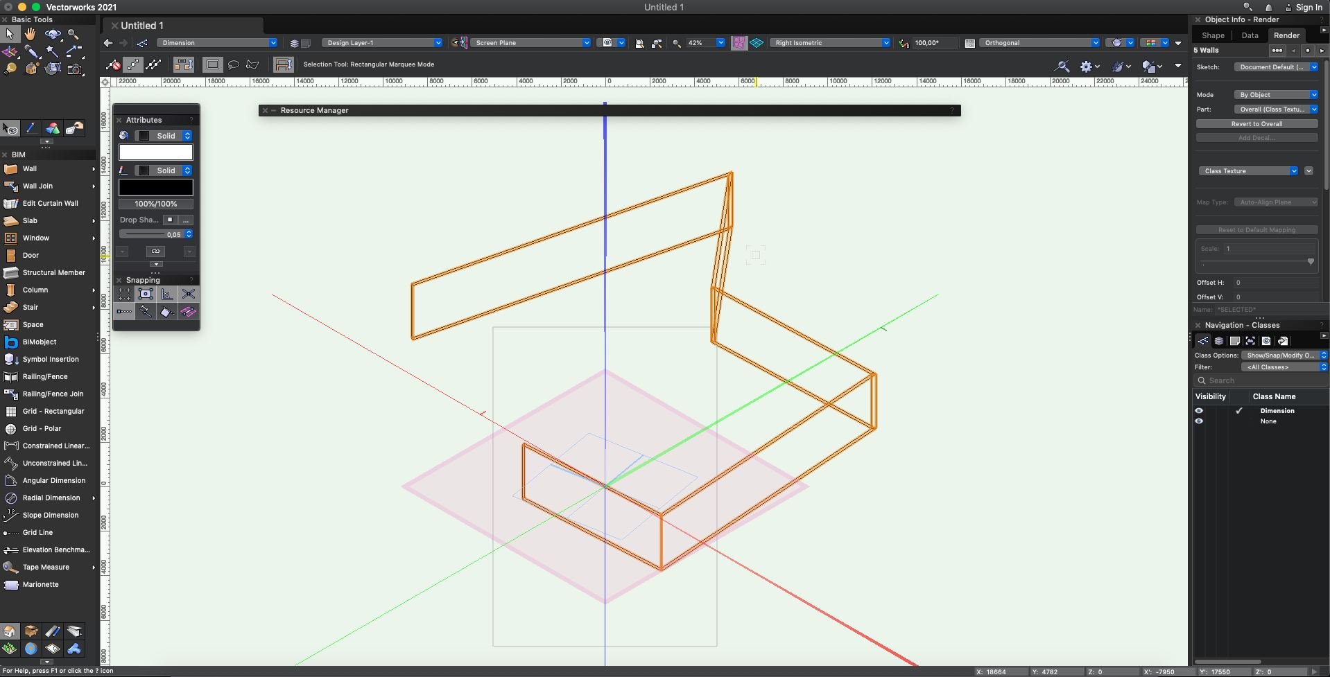Click Sign In in the menu bar
Viewport: 1330px width, 677px height.
(1308, 8)
